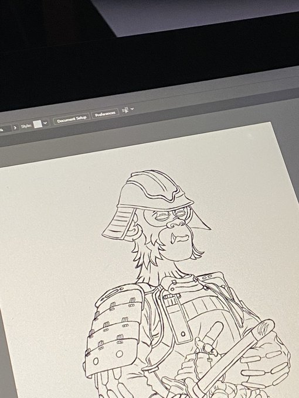Click the opacity percentage field left of Style
Viewport: 299px width, 398px height.
coord(5,129)
